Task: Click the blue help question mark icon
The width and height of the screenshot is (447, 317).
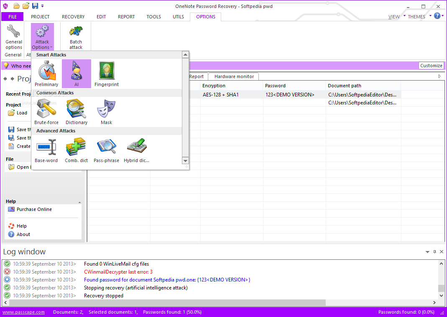Action: pos(437,16)
